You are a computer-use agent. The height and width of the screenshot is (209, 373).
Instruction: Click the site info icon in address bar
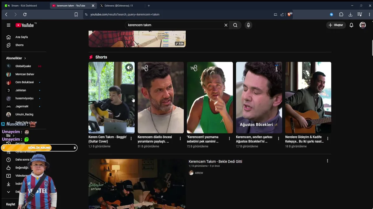(x=86, y=15)
